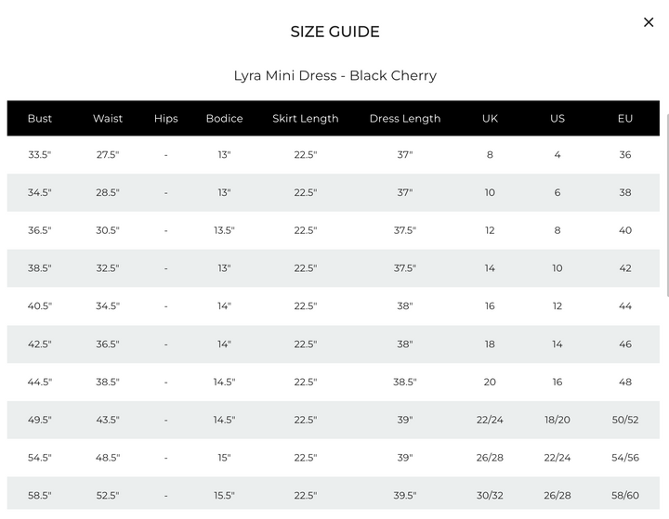Click the US column header

(x=557, y=119)
